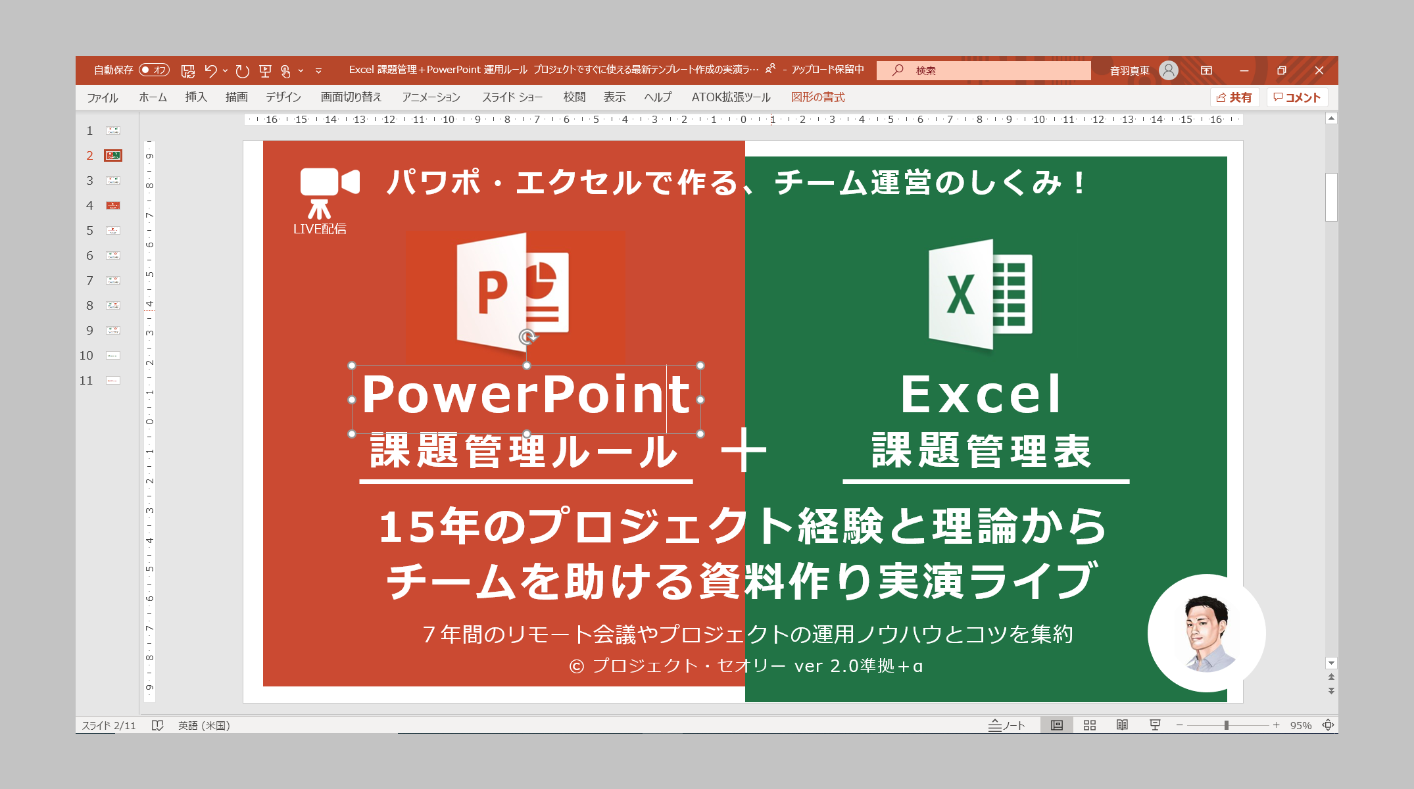
Task: Start slideshow from beginning icon in title bar
Action: [265, 70]
